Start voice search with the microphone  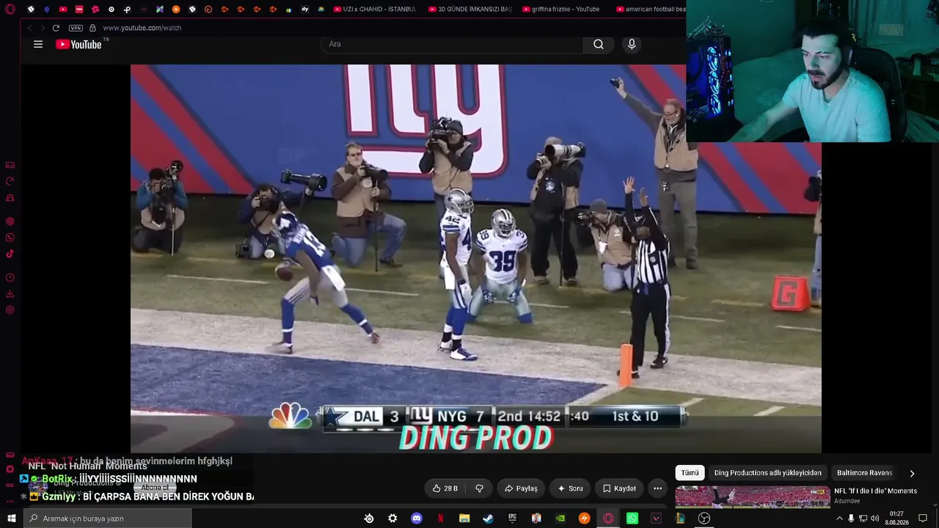(632, 44)
